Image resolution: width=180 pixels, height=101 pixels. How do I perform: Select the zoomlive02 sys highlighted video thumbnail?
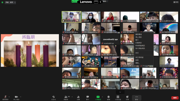[x=71, y=17]
